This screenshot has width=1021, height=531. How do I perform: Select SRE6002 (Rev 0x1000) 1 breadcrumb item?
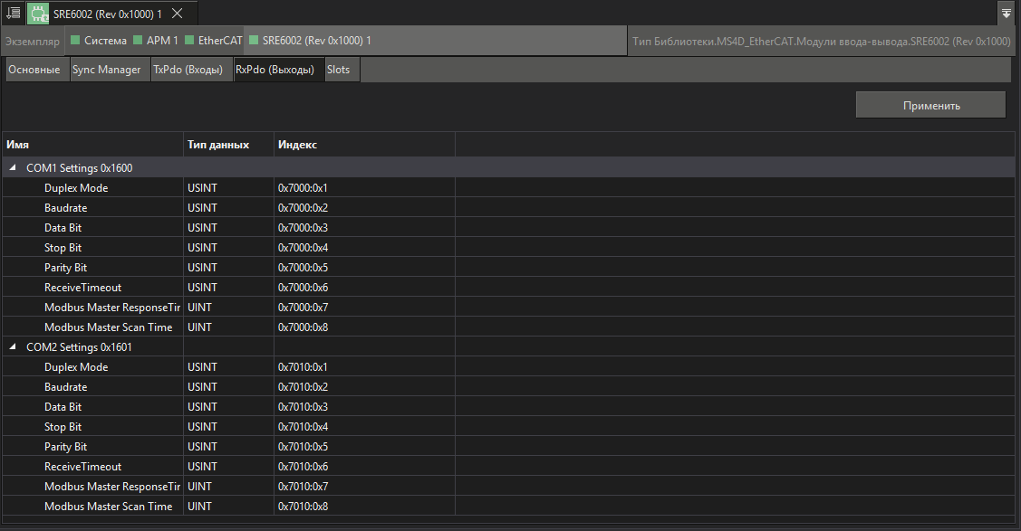click(311, 41)
